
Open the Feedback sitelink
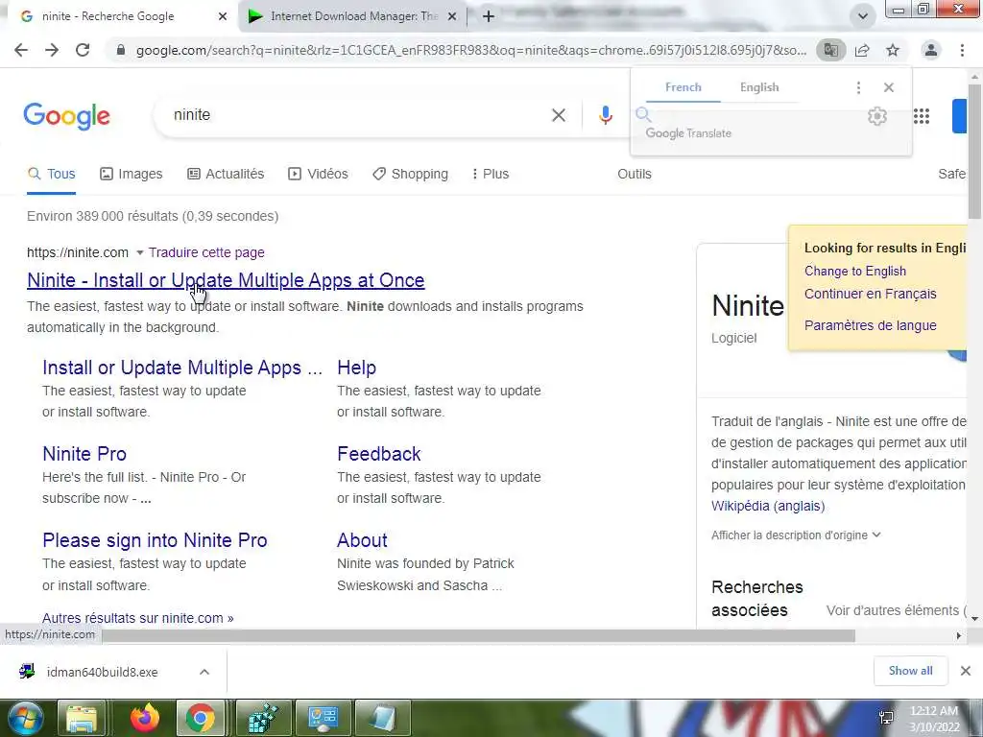click(378, 454)
